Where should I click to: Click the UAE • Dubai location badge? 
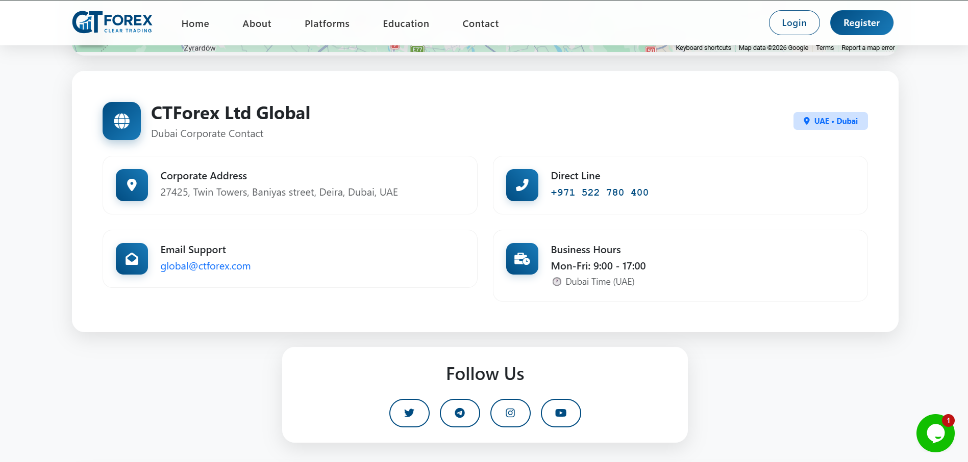tap(831, 121)
